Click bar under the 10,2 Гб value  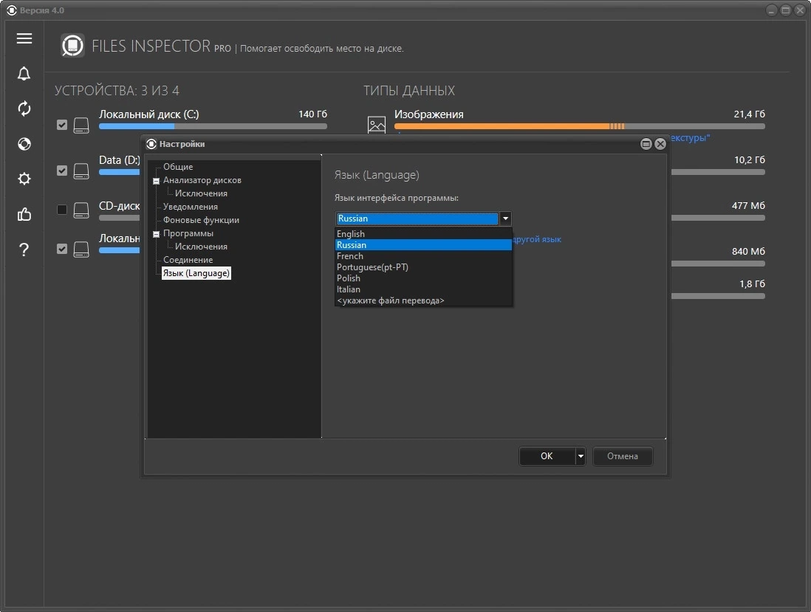coord(718,172)
